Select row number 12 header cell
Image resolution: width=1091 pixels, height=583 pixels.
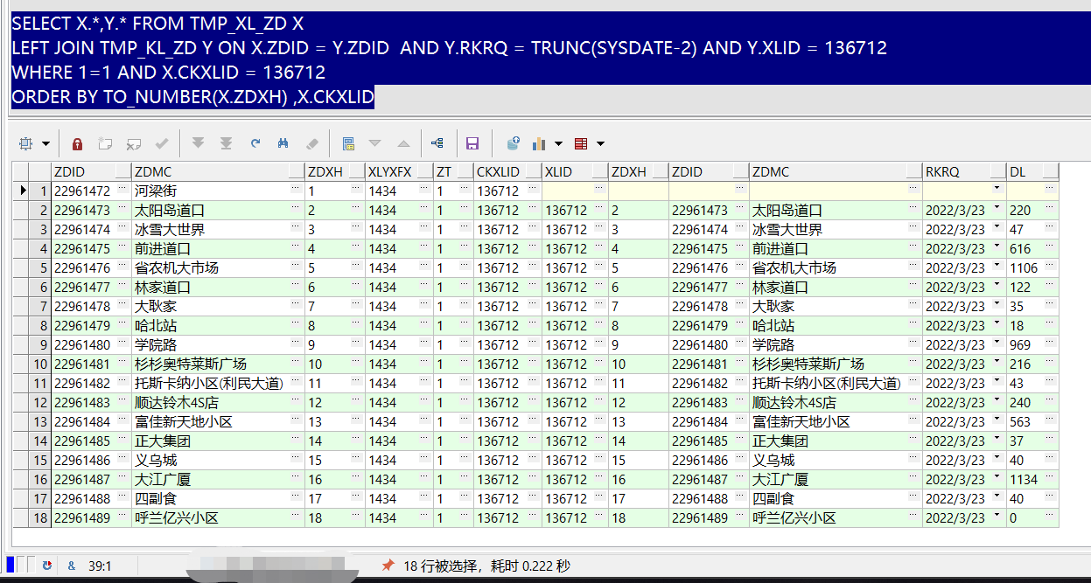40,402
